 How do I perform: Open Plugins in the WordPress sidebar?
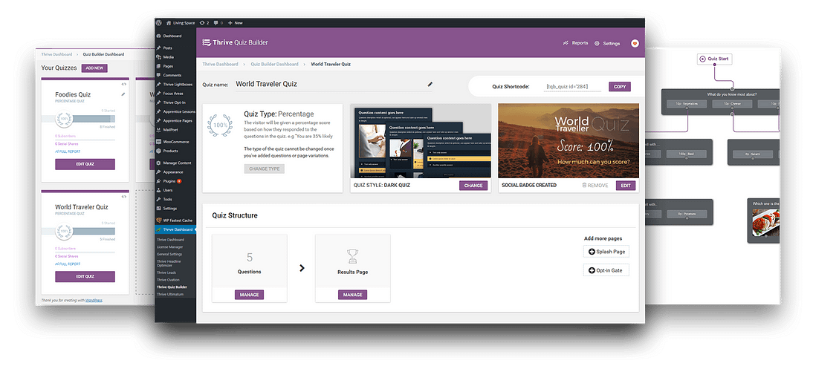coord(169,180)
